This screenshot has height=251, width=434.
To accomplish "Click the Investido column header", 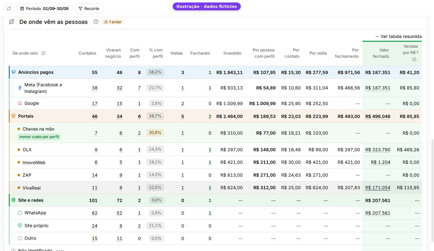I will click(x=232, y=53).
